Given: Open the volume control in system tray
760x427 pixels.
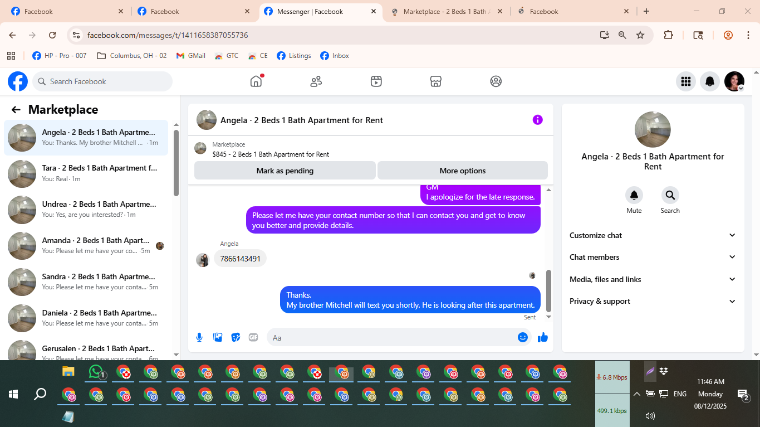Looking at the screenshot, I should tap(650, 415).
